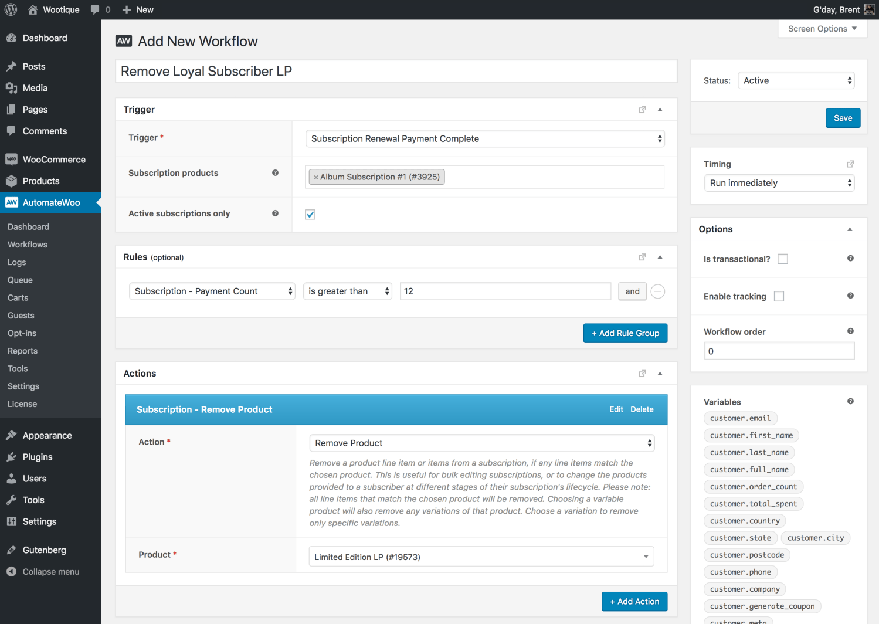Click the AutomateWoo sidebar icon
879x624 pixels.
coord(12,202)
